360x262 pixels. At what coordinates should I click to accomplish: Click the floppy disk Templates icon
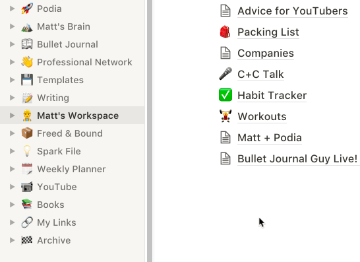pyautogui.click(x=27, y=80)
